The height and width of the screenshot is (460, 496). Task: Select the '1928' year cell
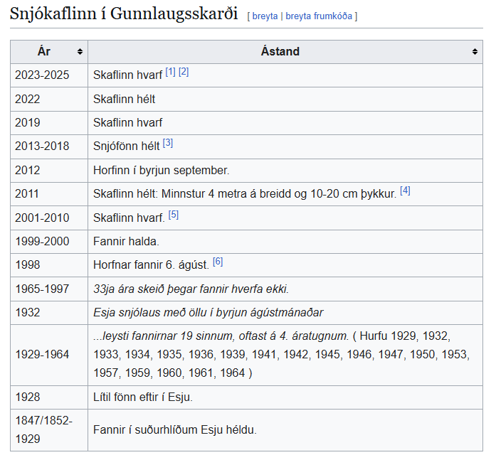coord(49,397)
